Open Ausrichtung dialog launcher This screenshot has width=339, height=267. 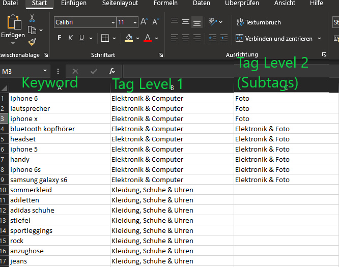point(324,54)
